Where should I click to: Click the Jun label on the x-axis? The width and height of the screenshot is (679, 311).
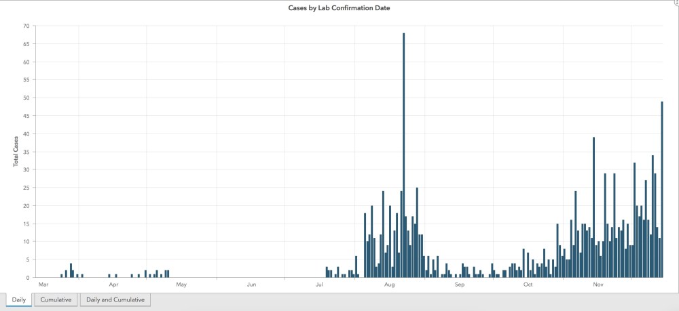[x=251, y=285]
